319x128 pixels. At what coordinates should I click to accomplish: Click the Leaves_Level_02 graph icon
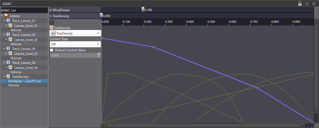[11, 40]
